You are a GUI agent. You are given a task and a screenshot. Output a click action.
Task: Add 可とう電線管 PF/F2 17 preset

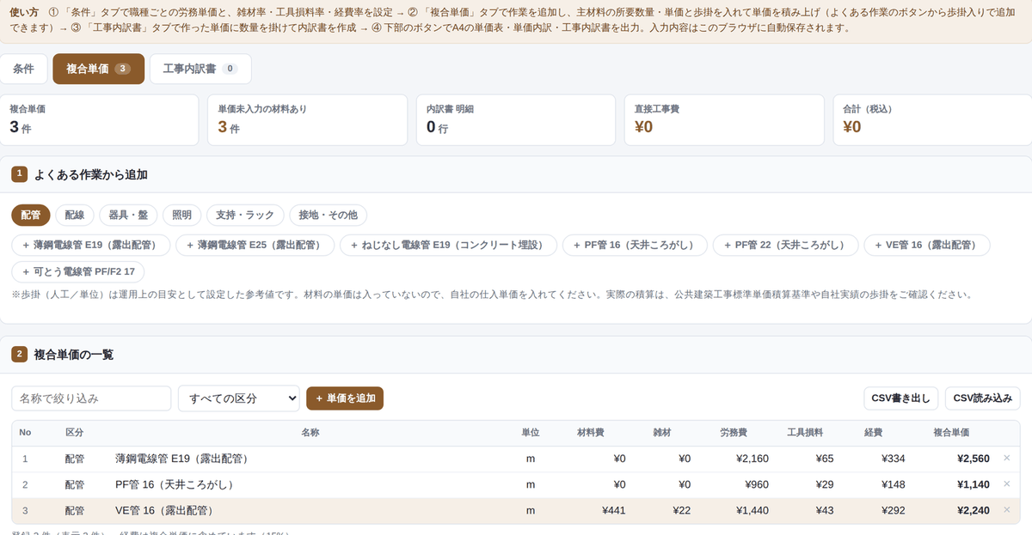coord(78,272)
